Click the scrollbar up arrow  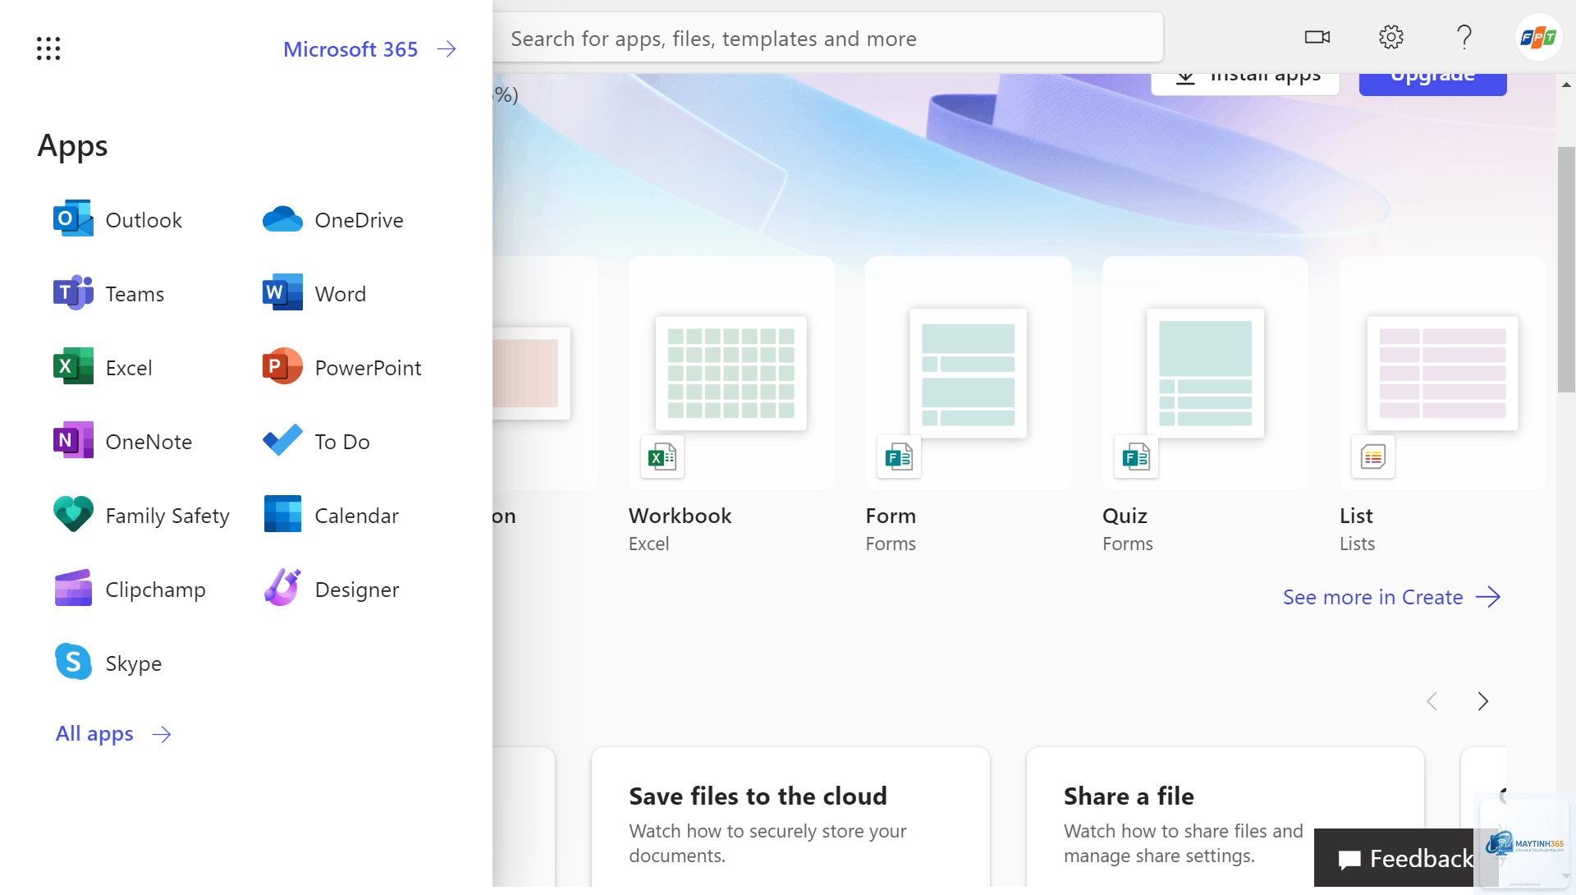pyautogui.click(x=1566, y=85)
